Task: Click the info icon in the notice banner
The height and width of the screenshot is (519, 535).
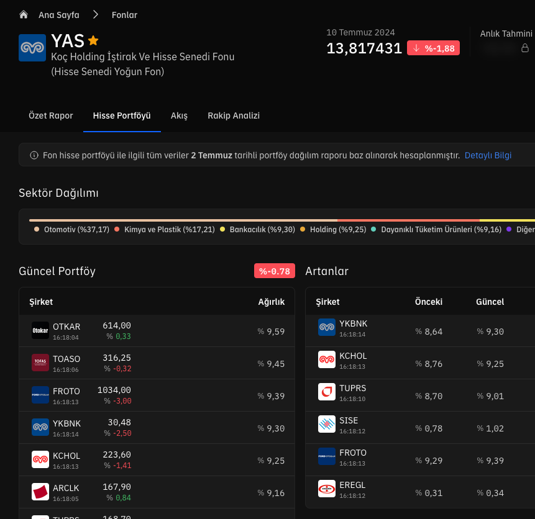Action: coord(34,155)
